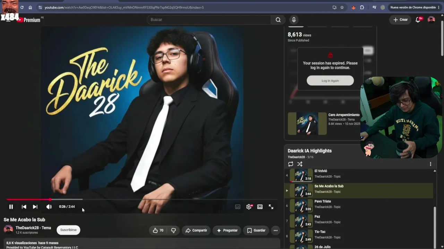View site information in address bar
Image resolution: width=444 pixels, height=249 pixels.
pos(40,7)
